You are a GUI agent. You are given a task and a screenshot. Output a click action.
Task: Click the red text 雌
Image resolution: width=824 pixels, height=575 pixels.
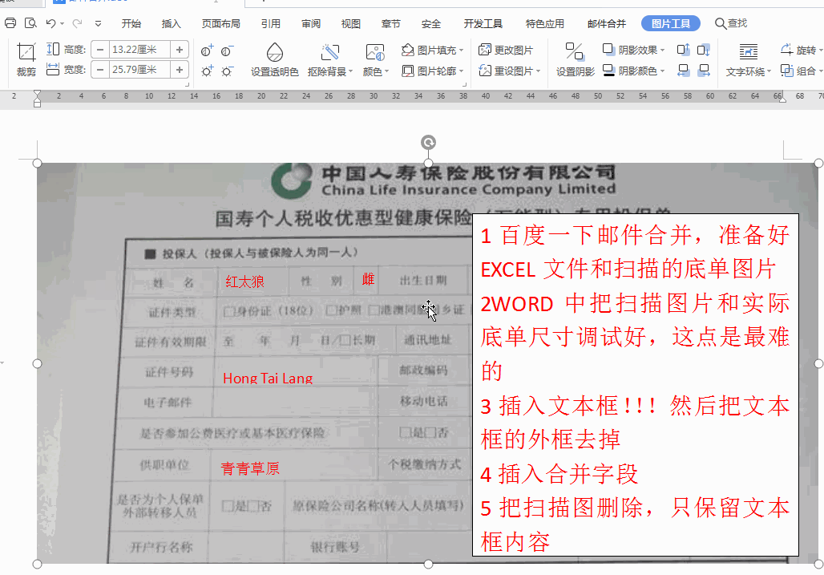tap(369, 279)
